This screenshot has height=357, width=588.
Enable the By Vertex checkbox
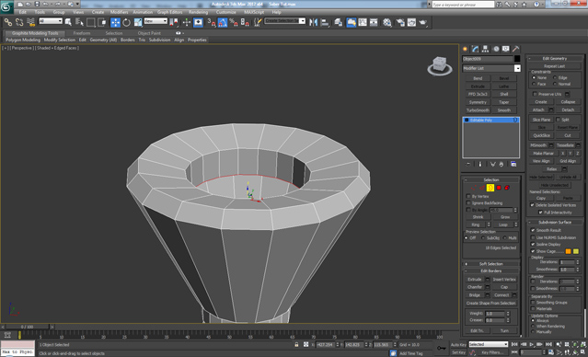coord(468,196)
